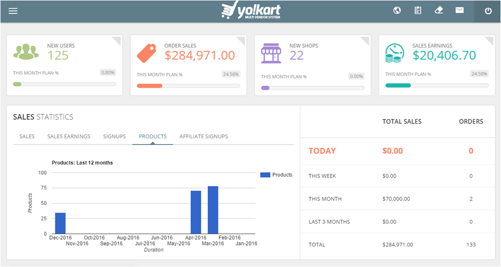This screenshot has width=501, height=267.
Task: Click the New Users card corner fold
Action: 117,40
